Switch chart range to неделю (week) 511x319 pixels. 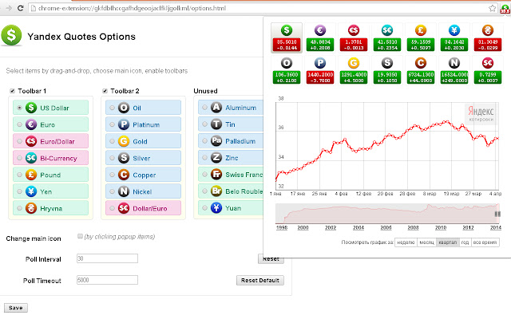click(x=406, y=242)
